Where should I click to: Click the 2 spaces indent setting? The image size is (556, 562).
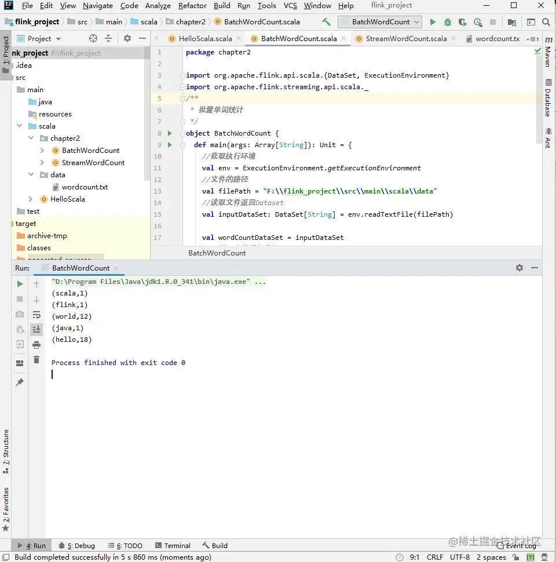point(491,557)
